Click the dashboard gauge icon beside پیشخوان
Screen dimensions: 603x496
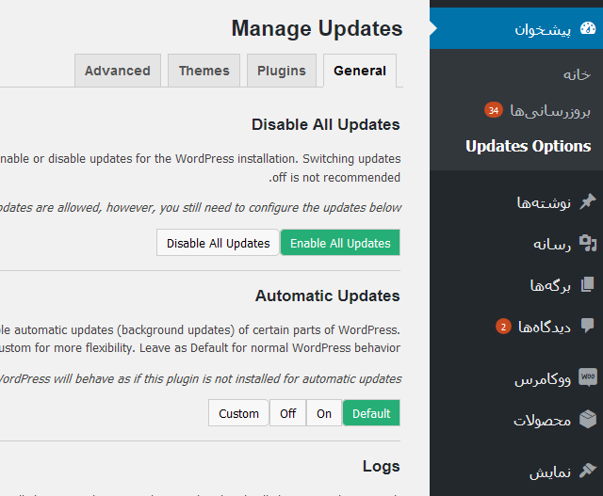[x=588, y=28]
